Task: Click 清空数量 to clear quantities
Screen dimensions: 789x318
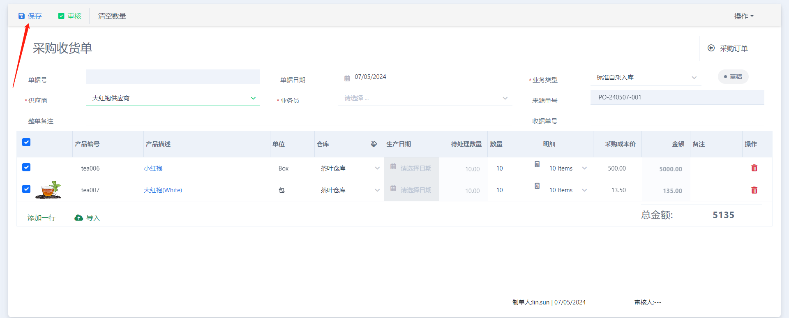Action: click(x=112, y=16)
